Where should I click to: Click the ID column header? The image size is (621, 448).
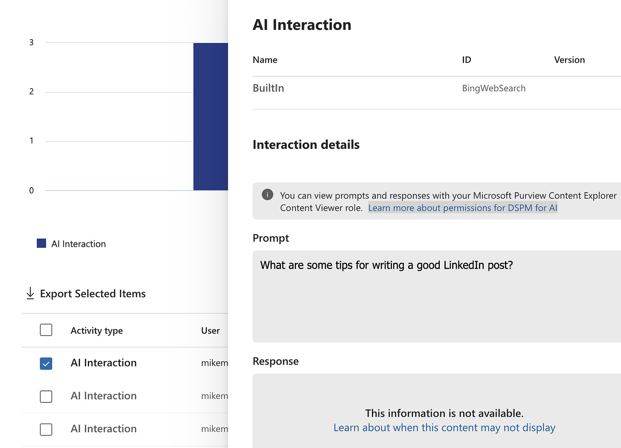tap(467, 60)
